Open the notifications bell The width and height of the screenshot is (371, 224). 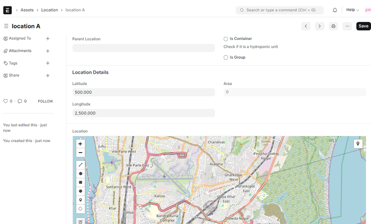[x=335, y=10]
